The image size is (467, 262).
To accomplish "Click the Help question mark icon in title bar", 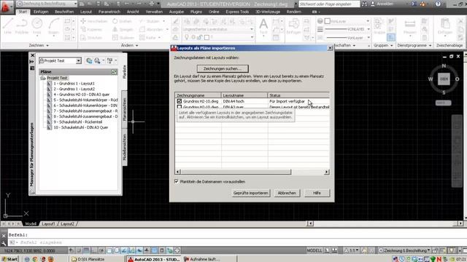I will [x=438, y=4].
